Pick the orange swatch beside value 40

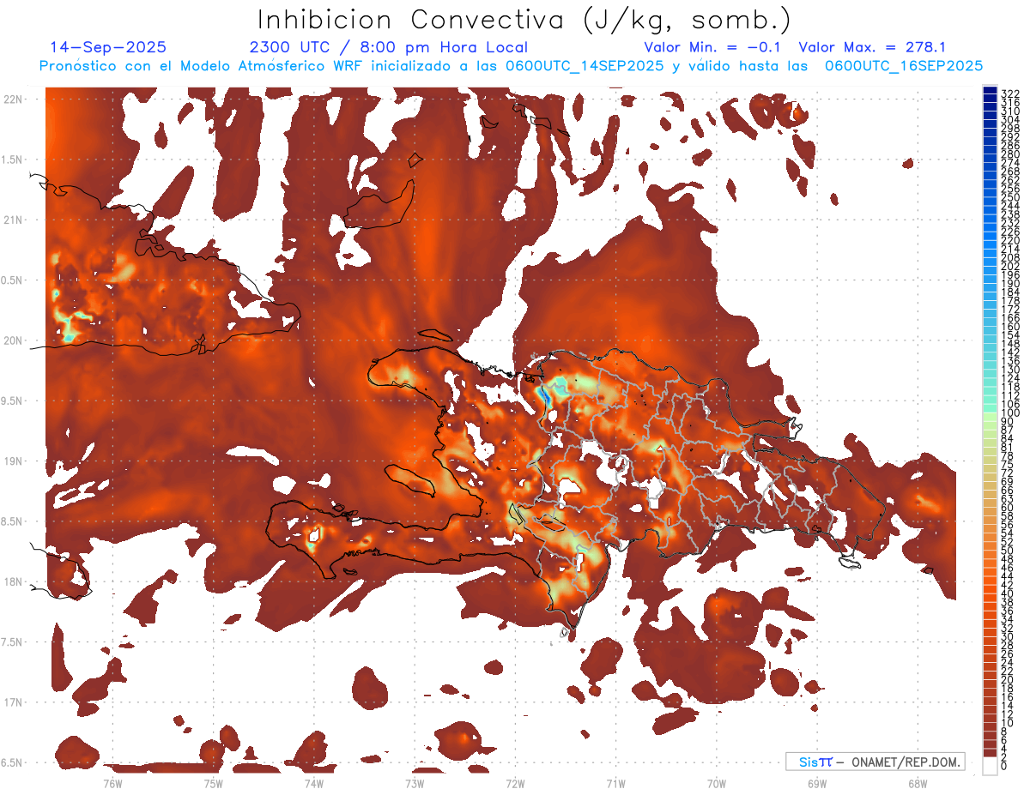(x=990, y=593)
